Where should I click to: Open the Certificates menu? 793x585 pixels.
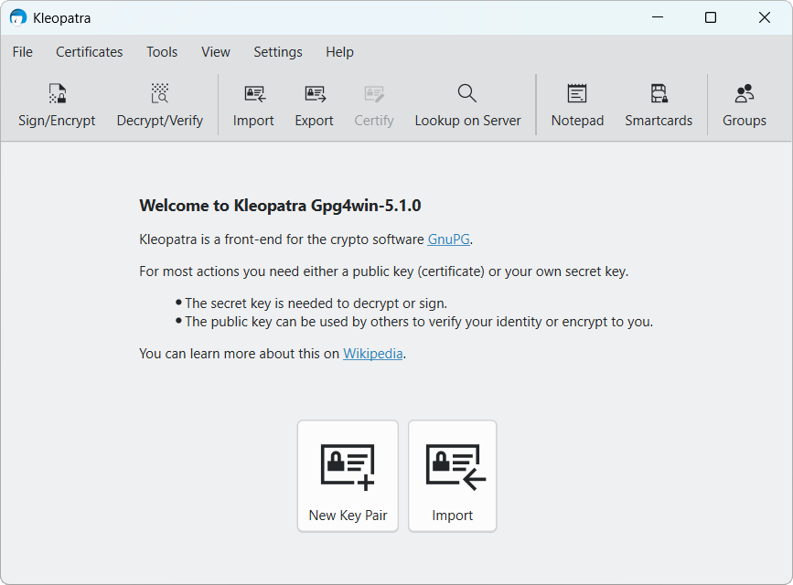89,52
